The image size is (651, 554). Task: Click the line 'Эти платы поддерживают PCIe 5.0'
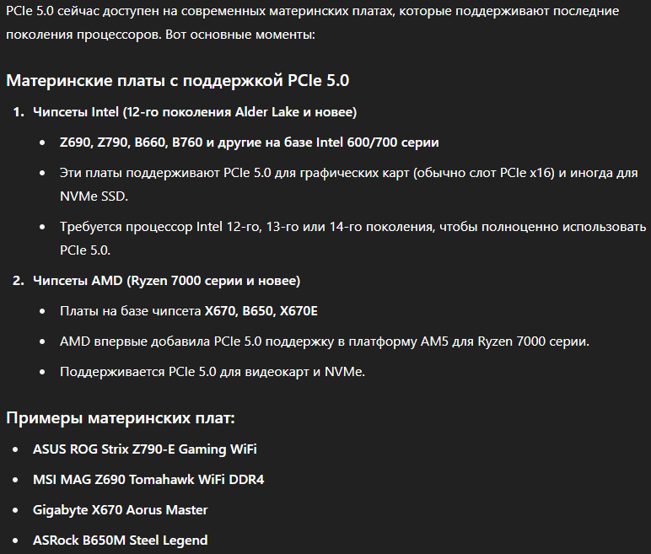tap(349, 173)
